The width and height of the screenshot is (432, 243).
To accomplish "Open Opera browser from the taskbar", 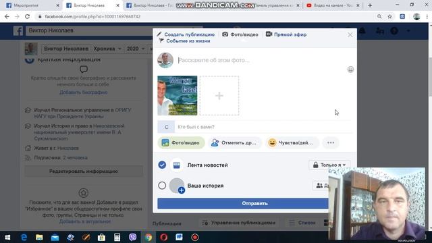I will [x=163, y=237].
